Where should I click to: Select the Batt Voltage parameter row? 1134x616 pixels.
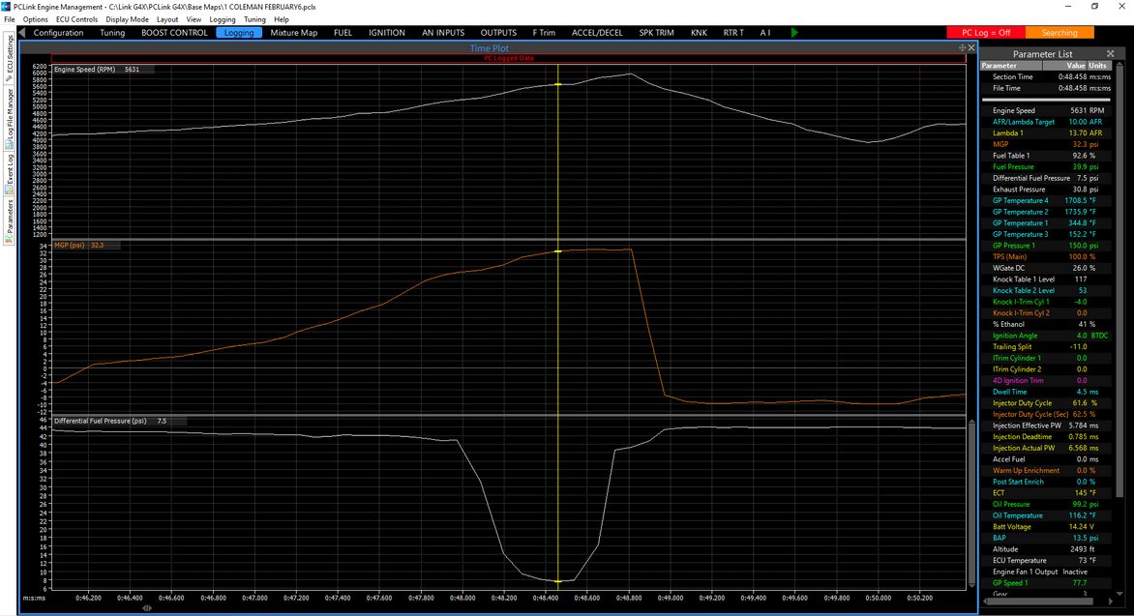click(x=1046, y=527)
